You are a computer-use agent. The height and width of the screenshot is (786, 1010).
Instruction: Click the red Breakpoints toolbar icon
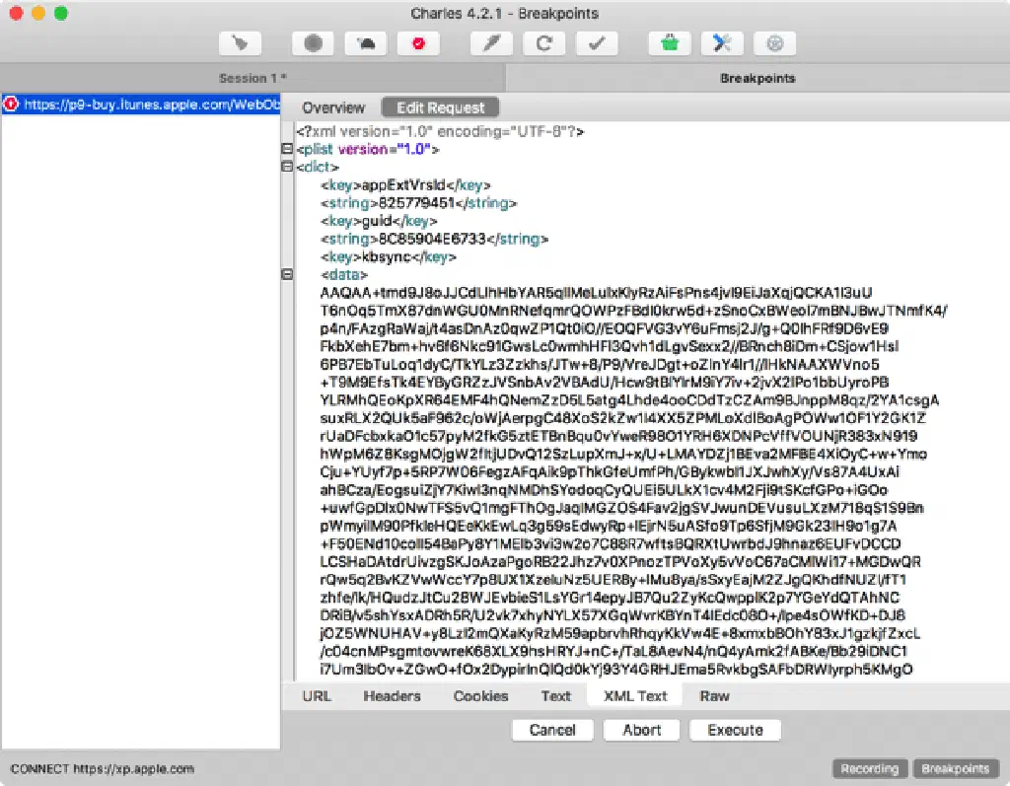(x=418, y=43)
